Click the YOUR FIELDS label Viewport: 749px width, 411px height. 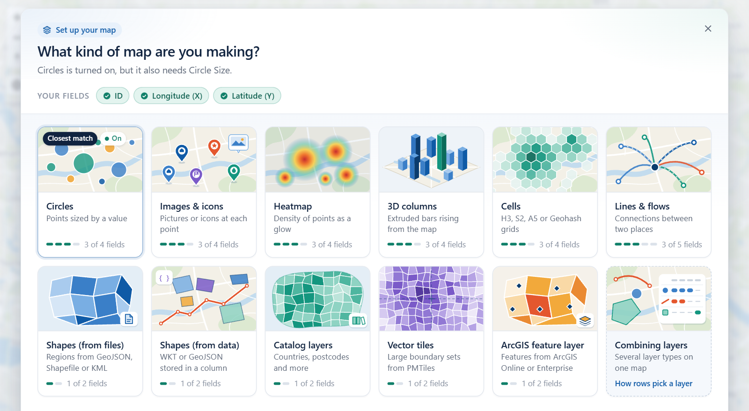pyautogui.click(x=63, y=96)
